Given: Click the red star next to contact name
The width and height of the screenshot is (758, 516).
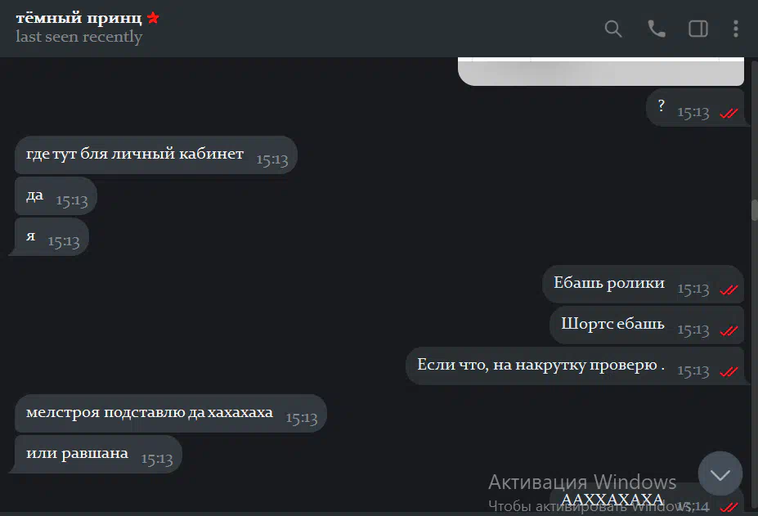Looking at the screenshot, I should pyautogui.click(x=153, y=18).
